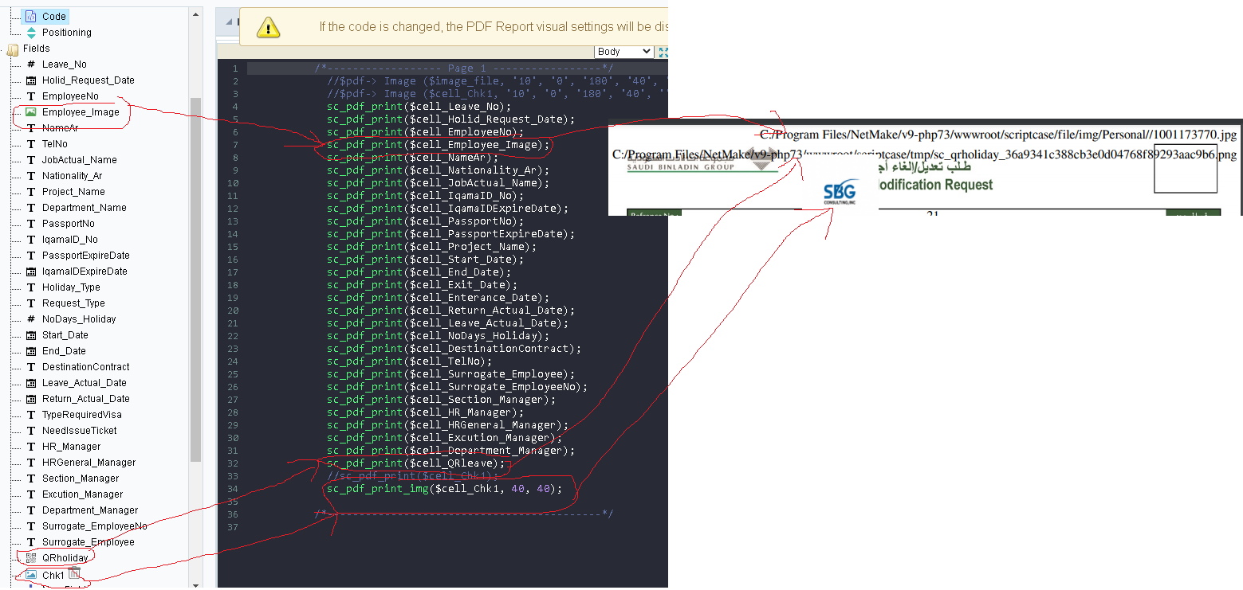Click code line 7 sc_pdf_print Employee_Image
This screenshot has width=1243, height=590.
click(x=439, y=144)
